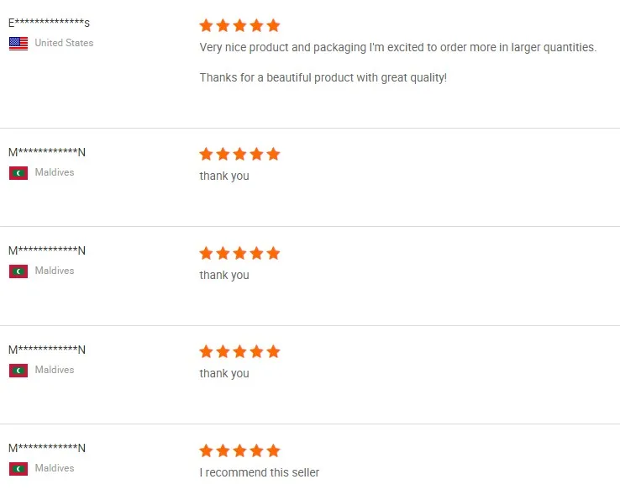
Task: Click the United States flag icon
Action: (18, 43)
